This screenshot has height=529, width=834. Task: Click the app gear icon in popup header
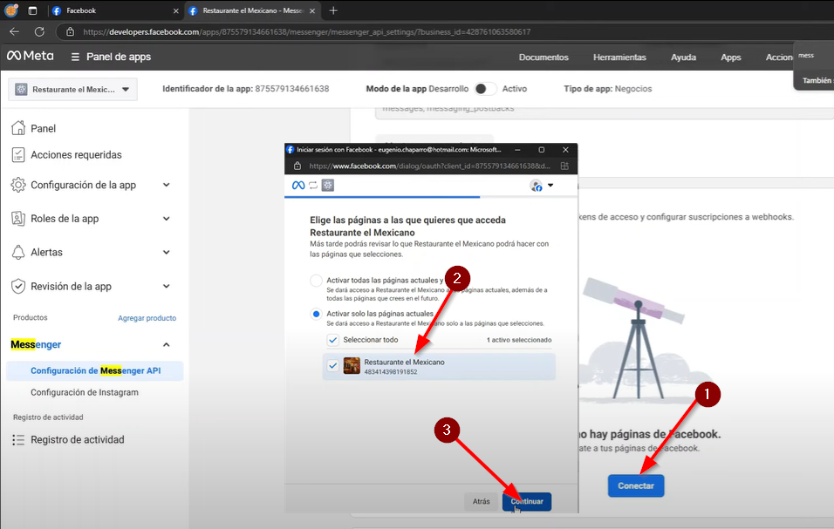point(328,186)
